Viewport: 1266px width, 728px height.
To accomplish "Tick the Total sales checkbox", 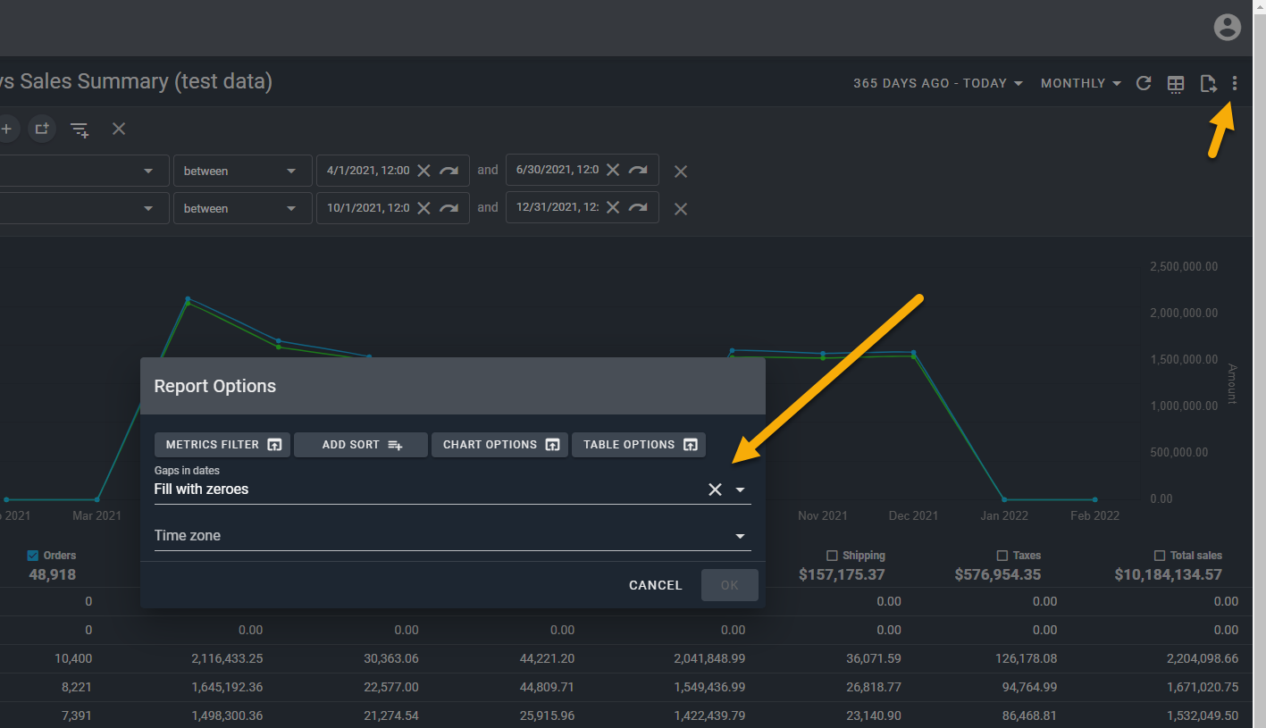I will click(x=1160, y=556).
